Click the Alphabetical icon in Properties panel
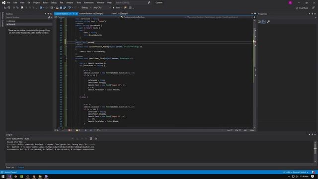This screenshot has height=179, width=318. tap(264, 22)
